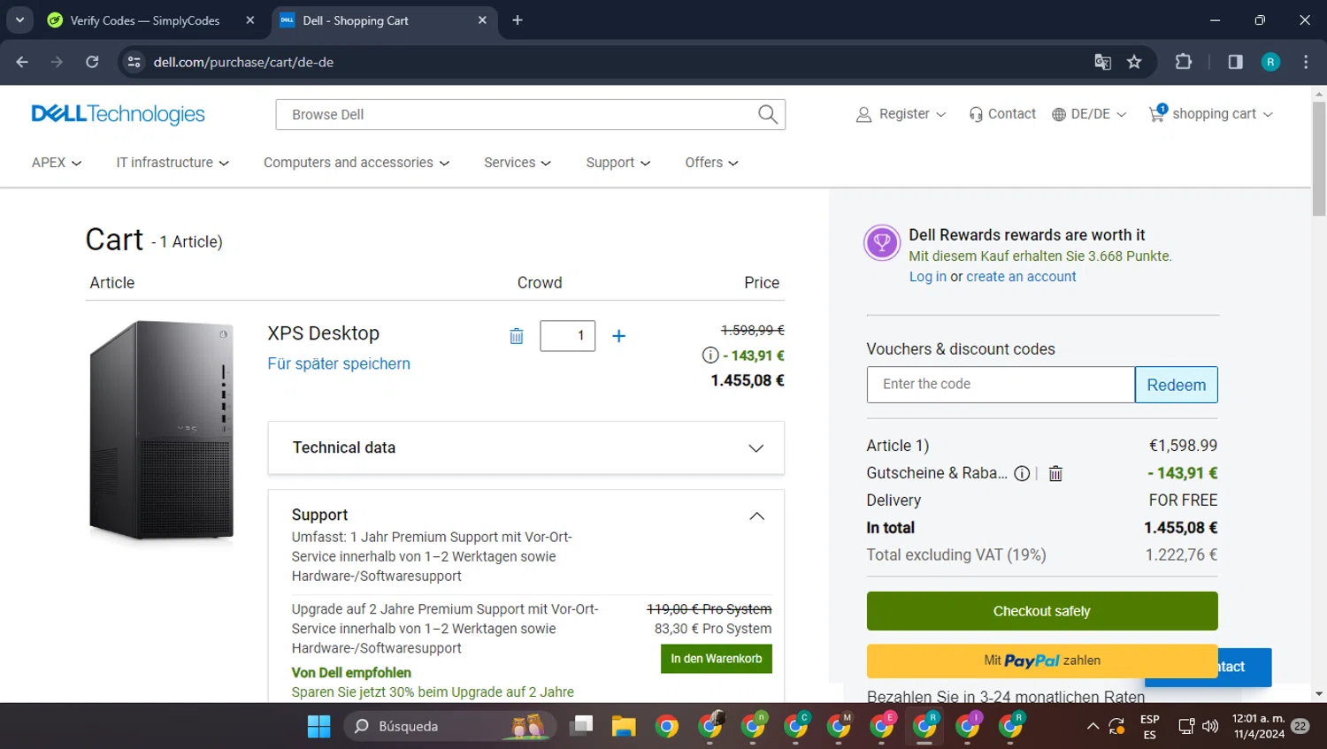The height and width of the screenshot is (749, 1327).
Task: Click the Log in link
Action: 928,277
